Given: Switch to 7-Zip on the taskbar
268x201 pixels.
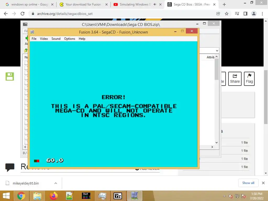Looking at the screenshot, I should pos(118,196).
